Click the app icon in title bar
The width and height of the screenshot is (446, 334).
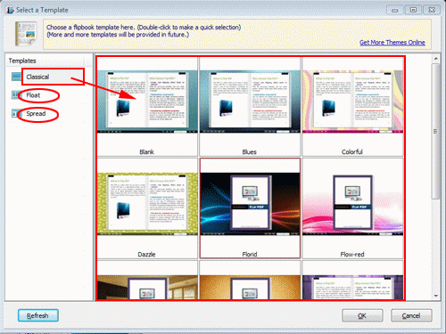[x=11, y=10]
